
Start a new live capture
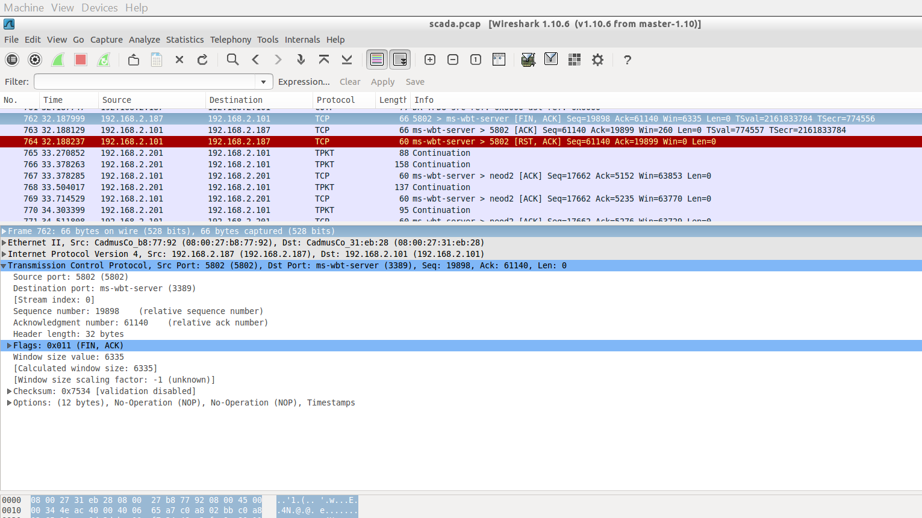58,60
